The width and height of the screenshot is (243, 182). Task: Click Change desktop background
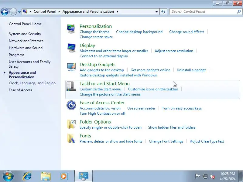[139, 32]
